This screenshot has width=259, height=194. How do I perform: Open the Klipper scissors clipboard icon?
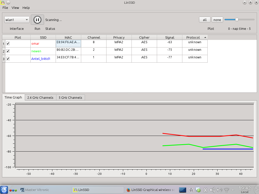tap(205, 190)
